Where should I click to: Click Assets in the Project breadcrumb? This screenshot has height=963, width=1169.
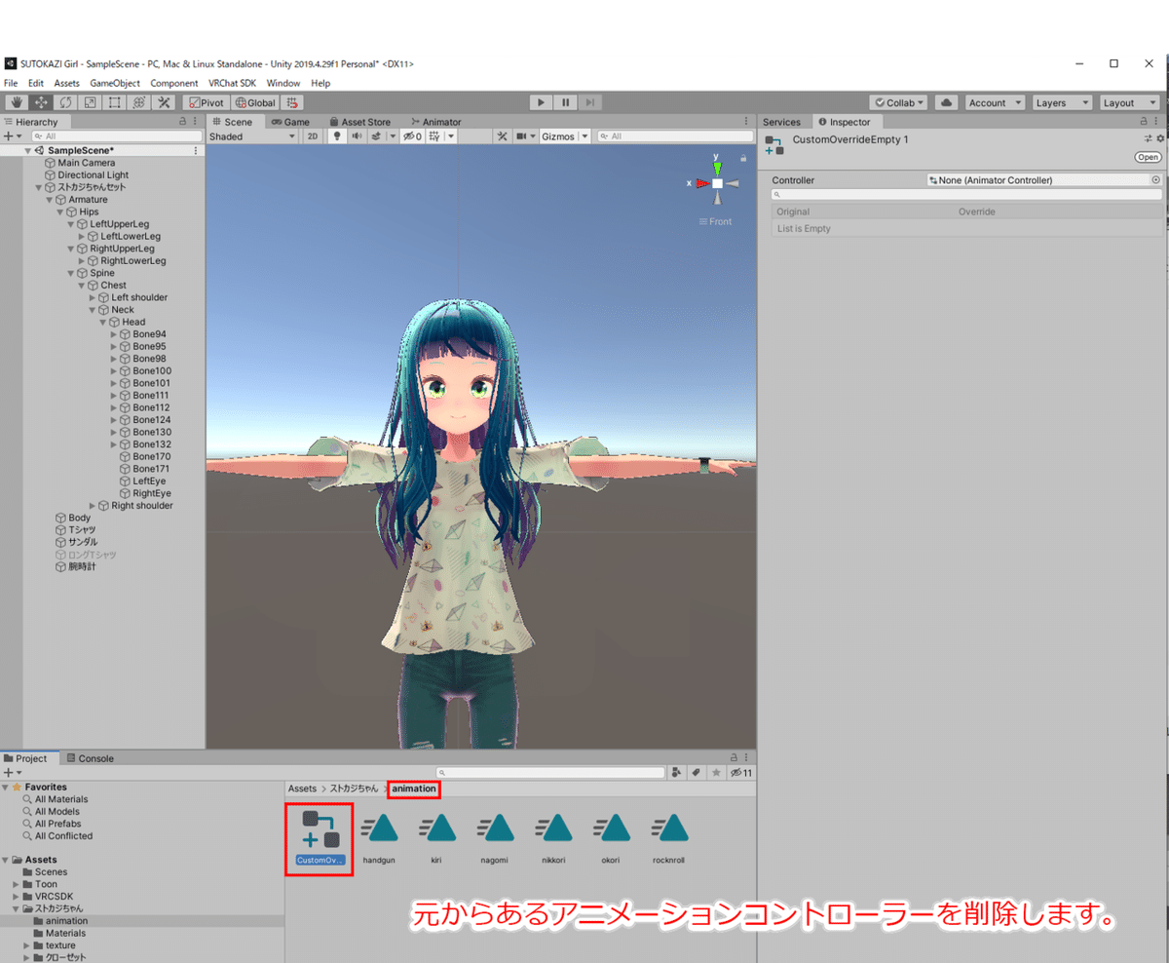302,789
